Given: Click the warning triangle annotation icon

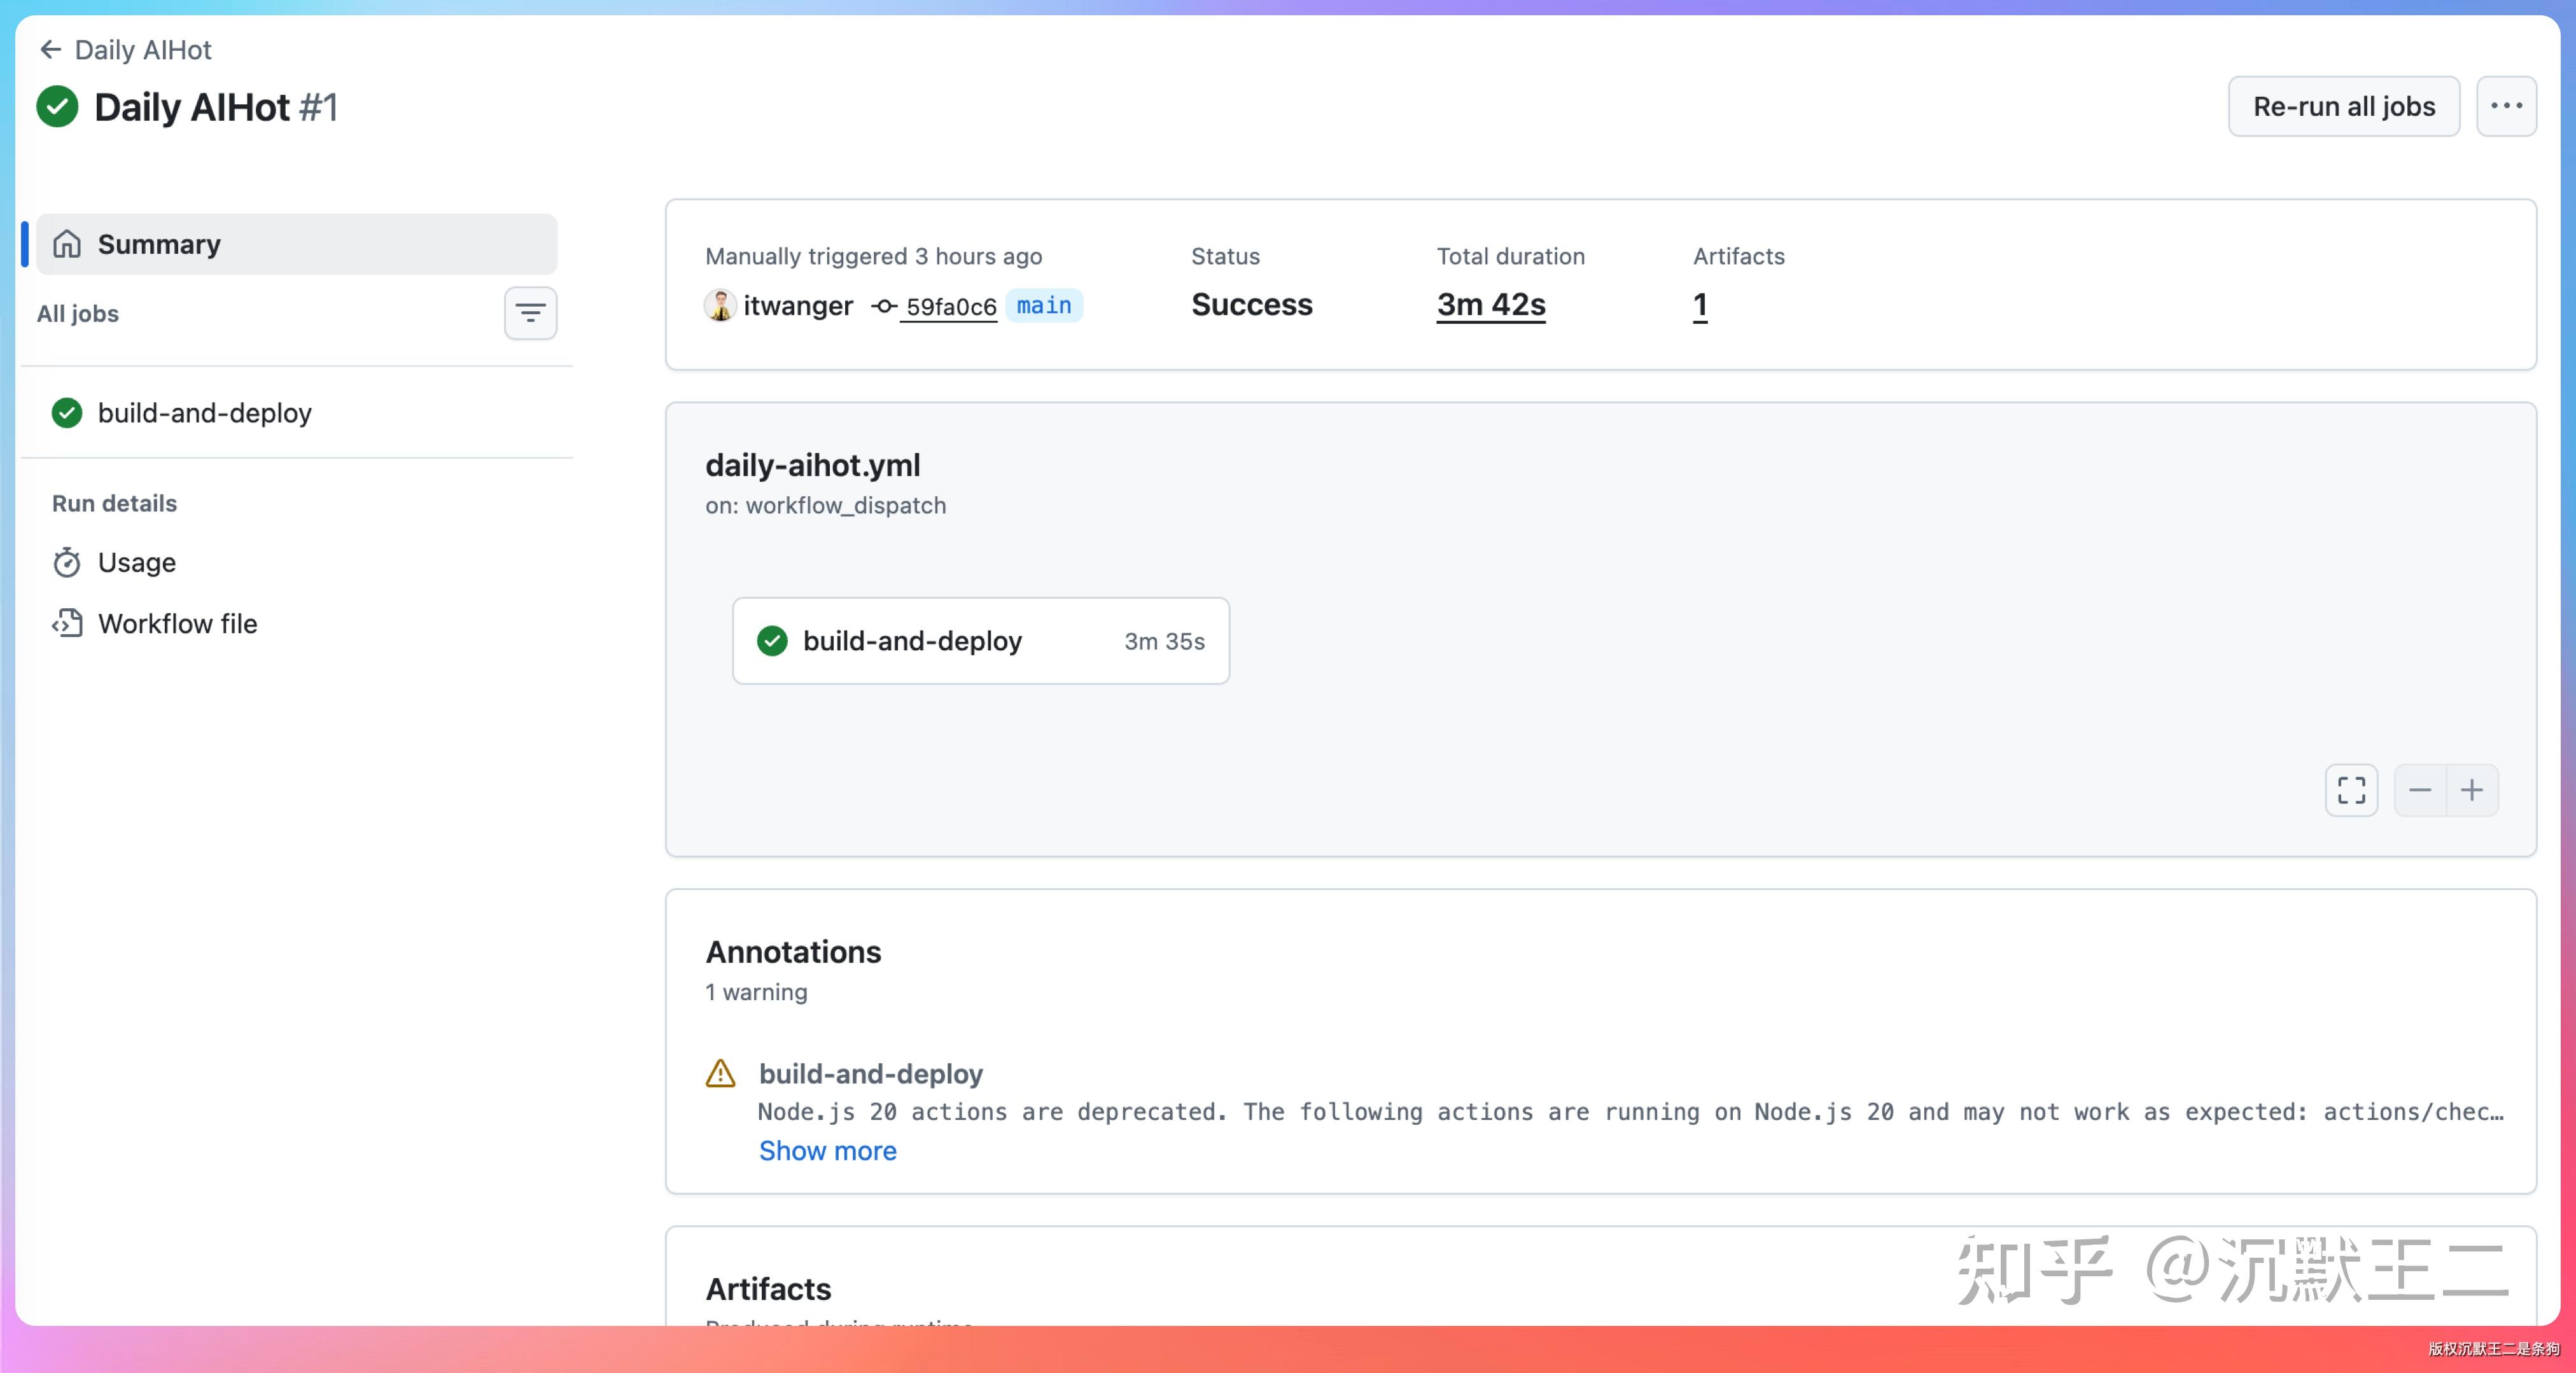Looking at the screenshot, I should (720, 1074).
